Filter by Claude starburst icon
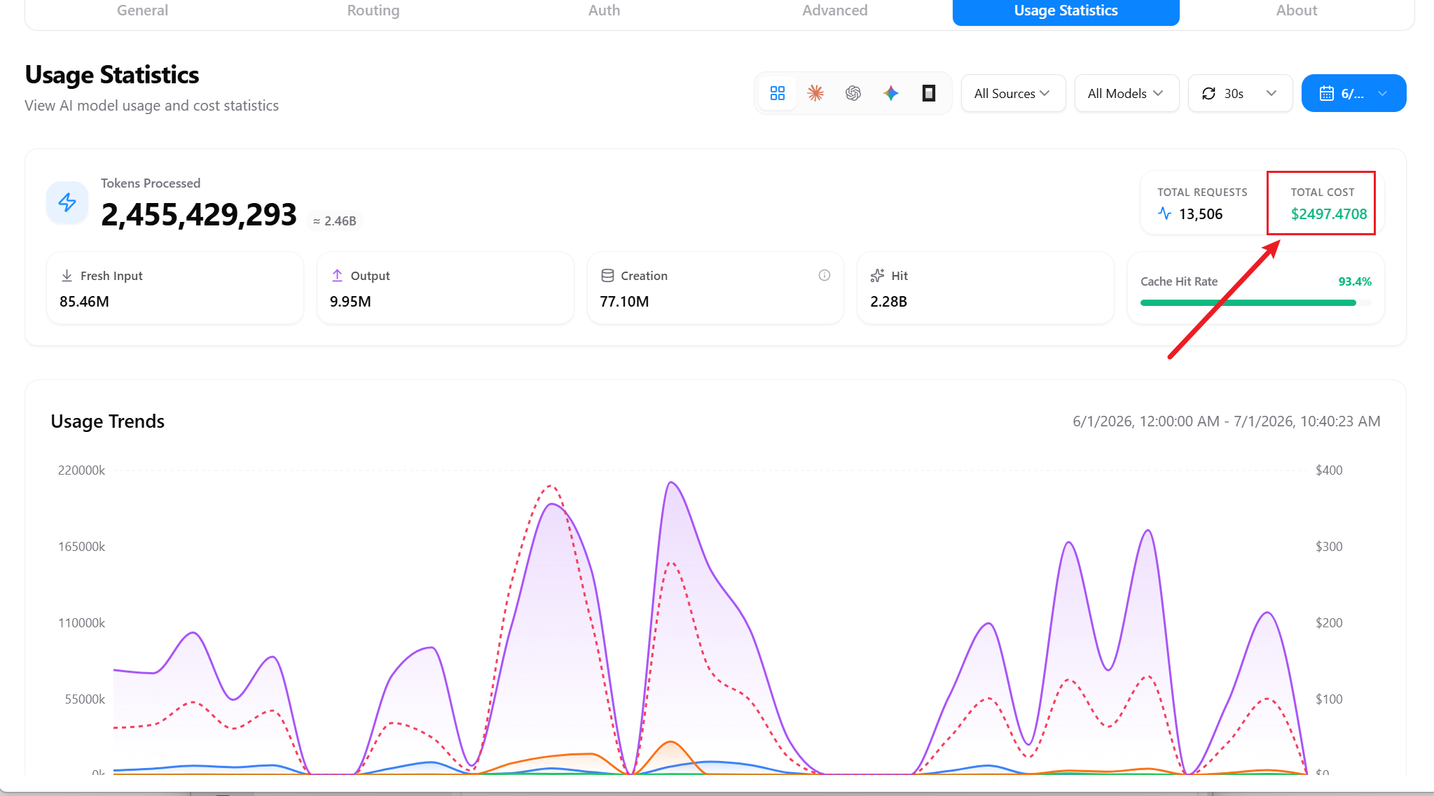 tap(815, 93)
